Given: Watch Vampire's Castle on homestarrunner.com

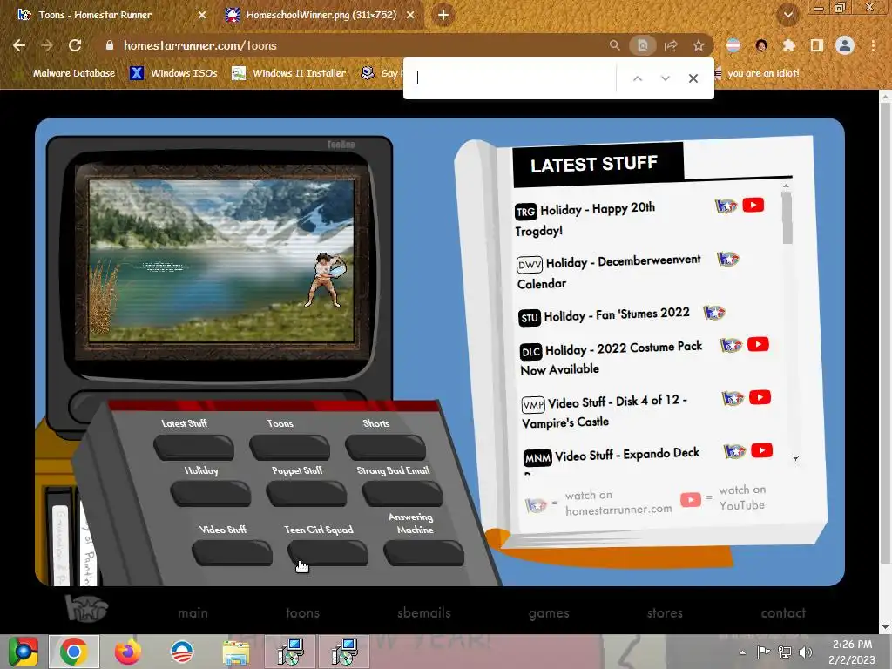Looking at the screenshot, I should (x=733, y=398).
